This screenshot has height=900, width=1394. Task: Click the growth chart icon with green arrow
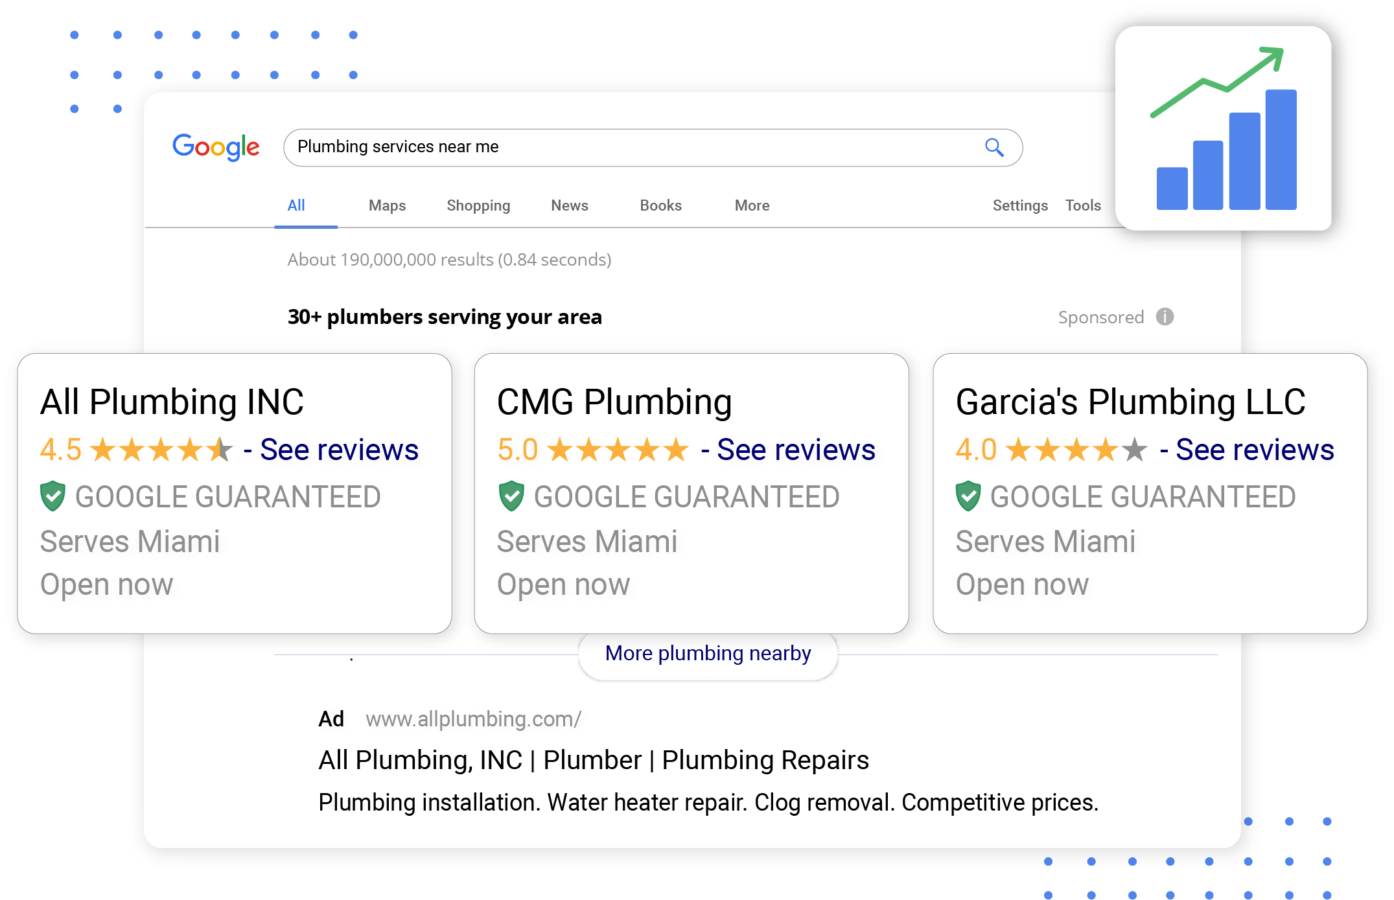[x=1224, y=126]
